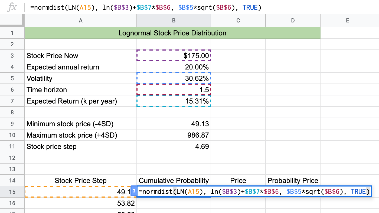The image size is (379, 213).
Task: Select row 3 header
Action: (x=12, y=56)
